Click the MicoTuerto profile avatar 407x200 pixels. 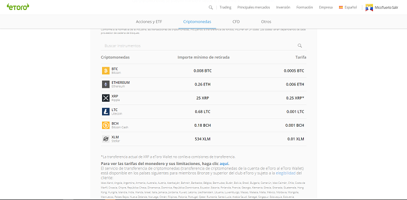(x=369, y=8)
